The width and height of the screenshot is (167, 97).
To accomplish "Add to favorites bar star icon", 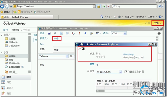I will tap(15, 12).
